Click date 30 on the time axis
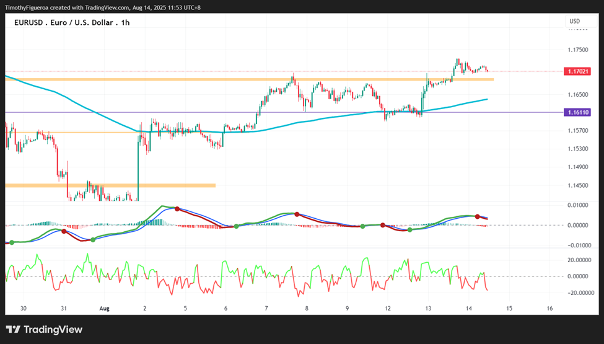 click(24, 309)
